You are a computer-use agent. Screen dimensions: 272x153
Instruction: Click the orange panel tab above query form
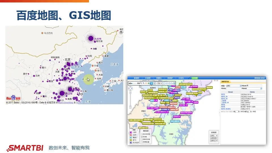[x=225, y=82]
